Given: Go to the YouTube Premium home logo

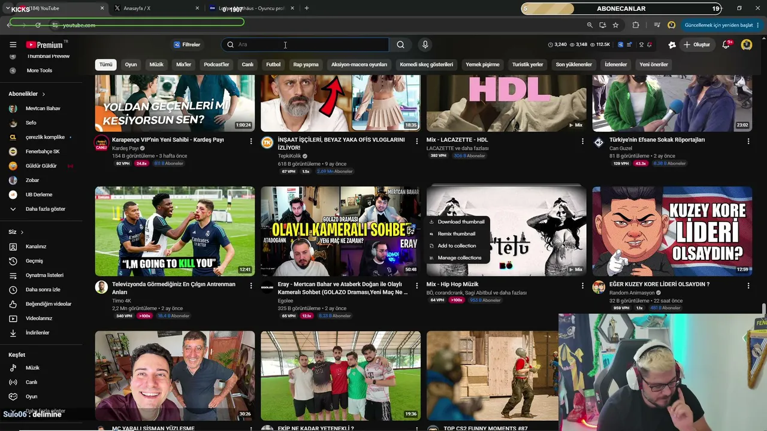Looking at the screenshot, I should 44,45.
